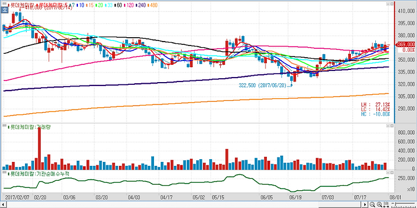The height and width of the screenshot is (208, 417).
Task: Select the 120-day moving average legend
Action: pos(128,5)
